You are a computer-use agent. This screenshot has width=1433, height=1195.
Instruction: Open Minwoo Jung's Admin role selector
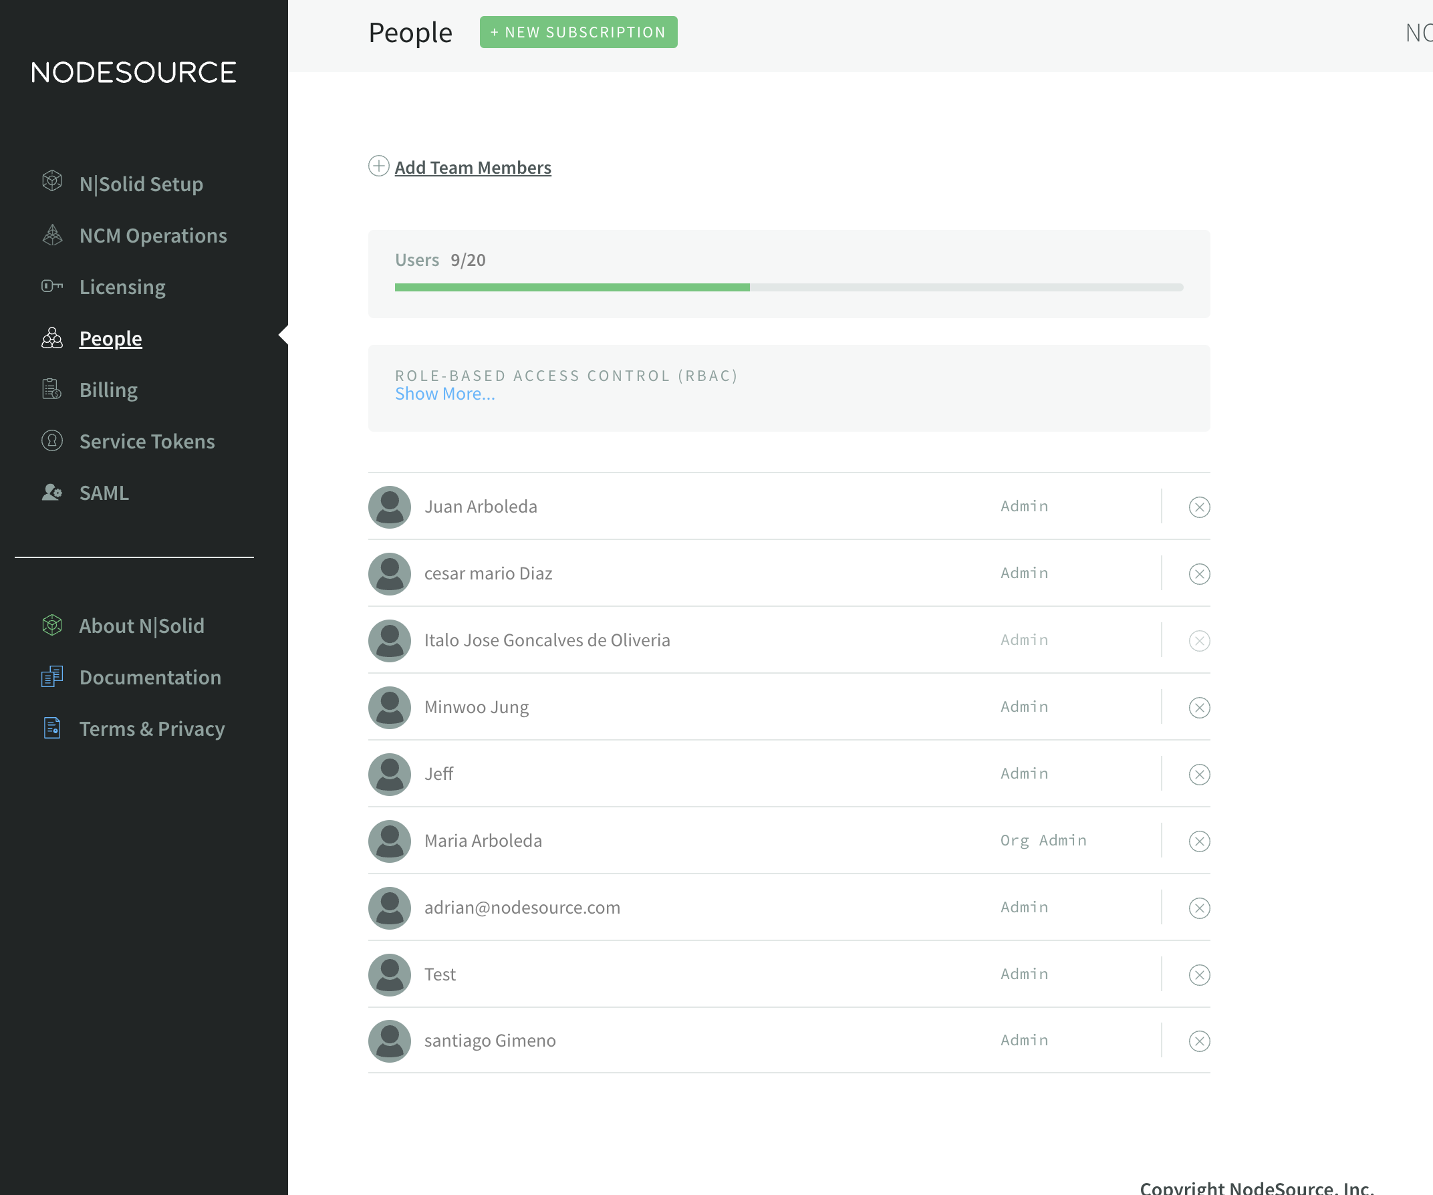1023,707
